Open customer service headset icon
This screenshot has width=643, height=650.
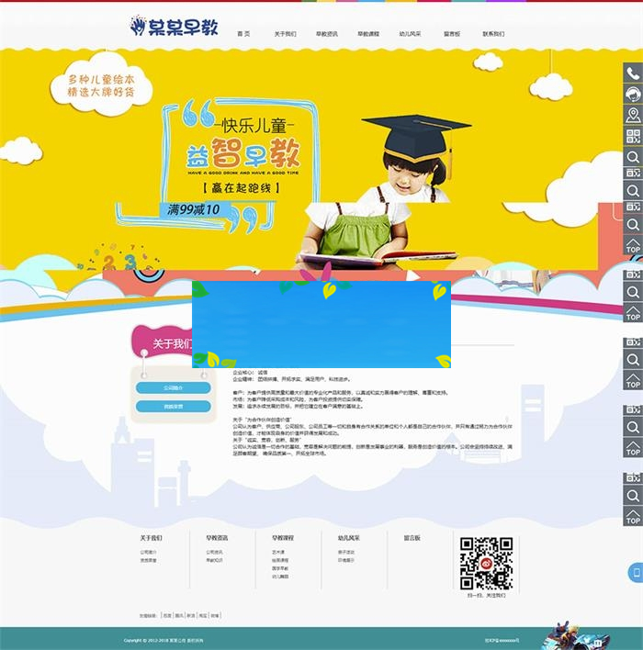tap(632, 95)
